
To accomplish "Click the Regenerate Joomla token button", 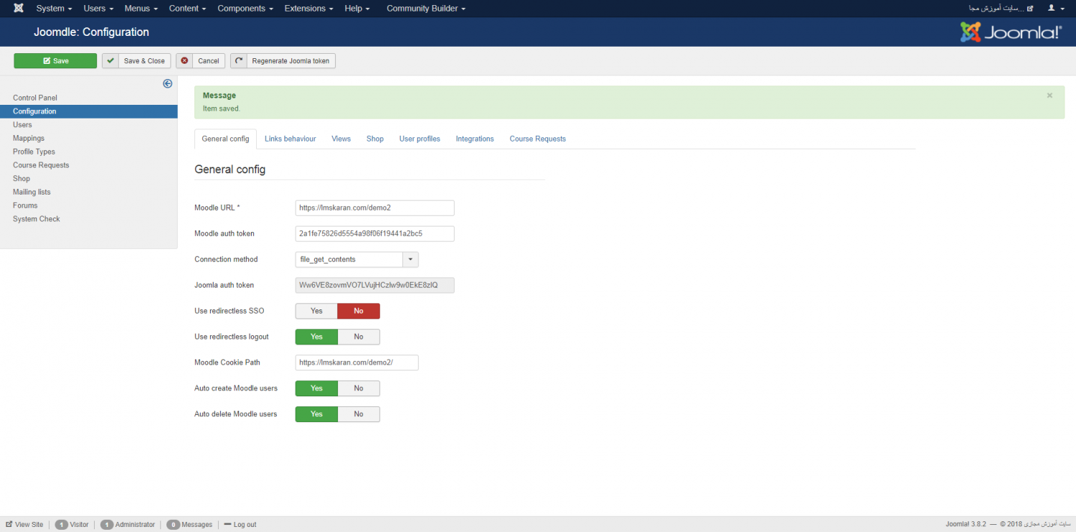I will [283, 61].
